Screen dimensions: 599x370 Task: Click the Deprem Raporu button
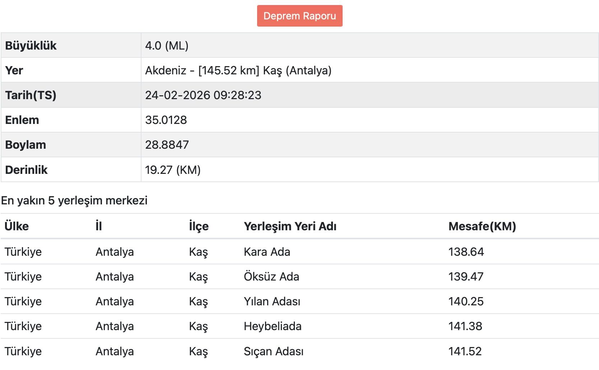(x=299, y=15)
